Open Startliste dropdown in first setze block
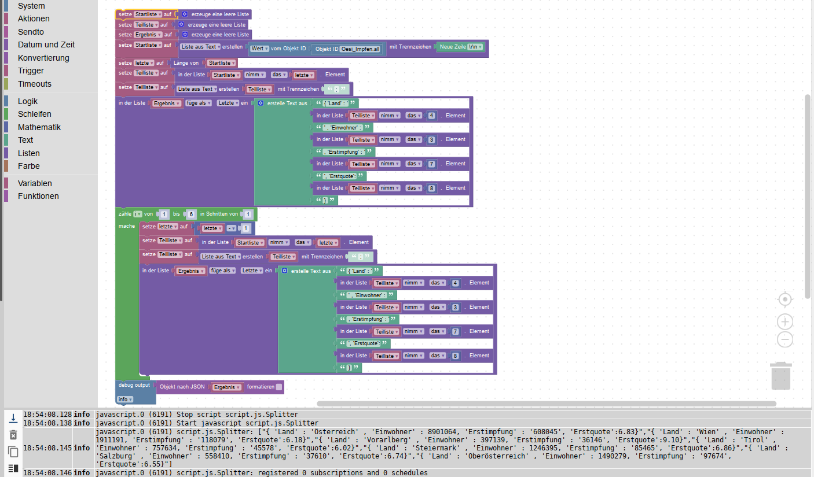Screen dimensions: 814x477 pos(148,14)
